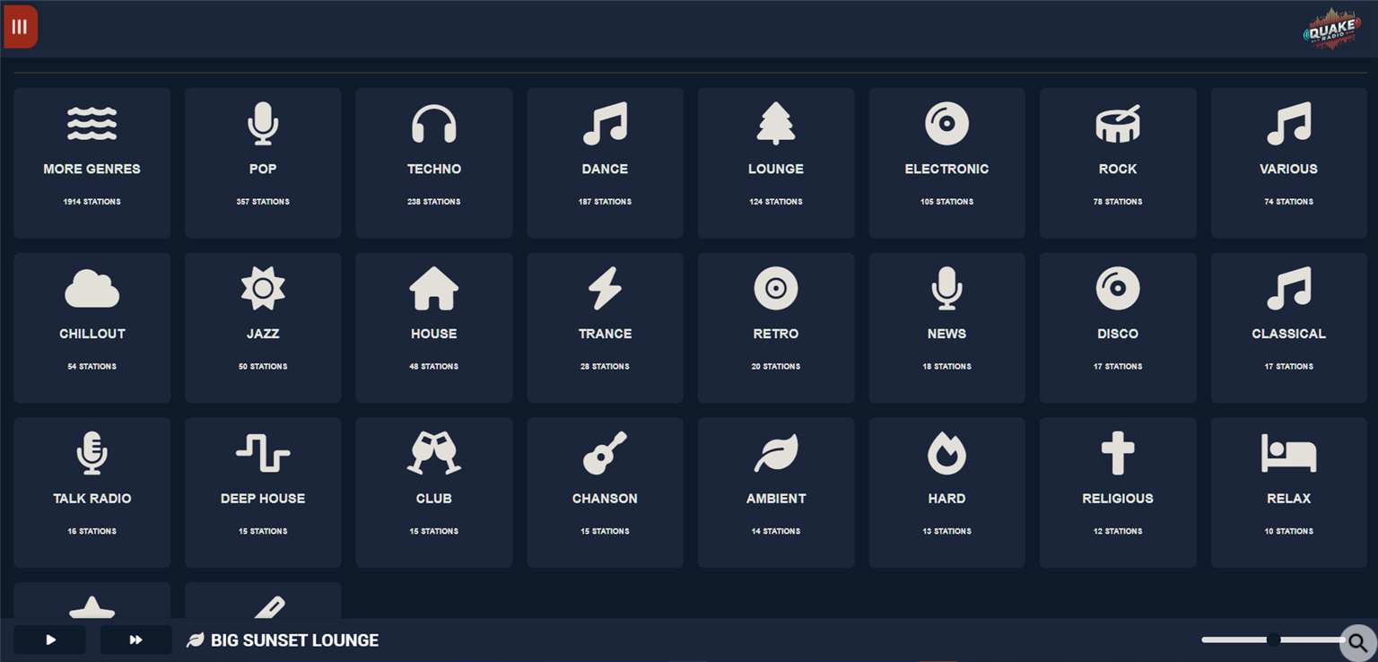Viewport: 1378px width, 662px height.
Task: Pick the Chanson guitar icon tile
Action: 605,492
